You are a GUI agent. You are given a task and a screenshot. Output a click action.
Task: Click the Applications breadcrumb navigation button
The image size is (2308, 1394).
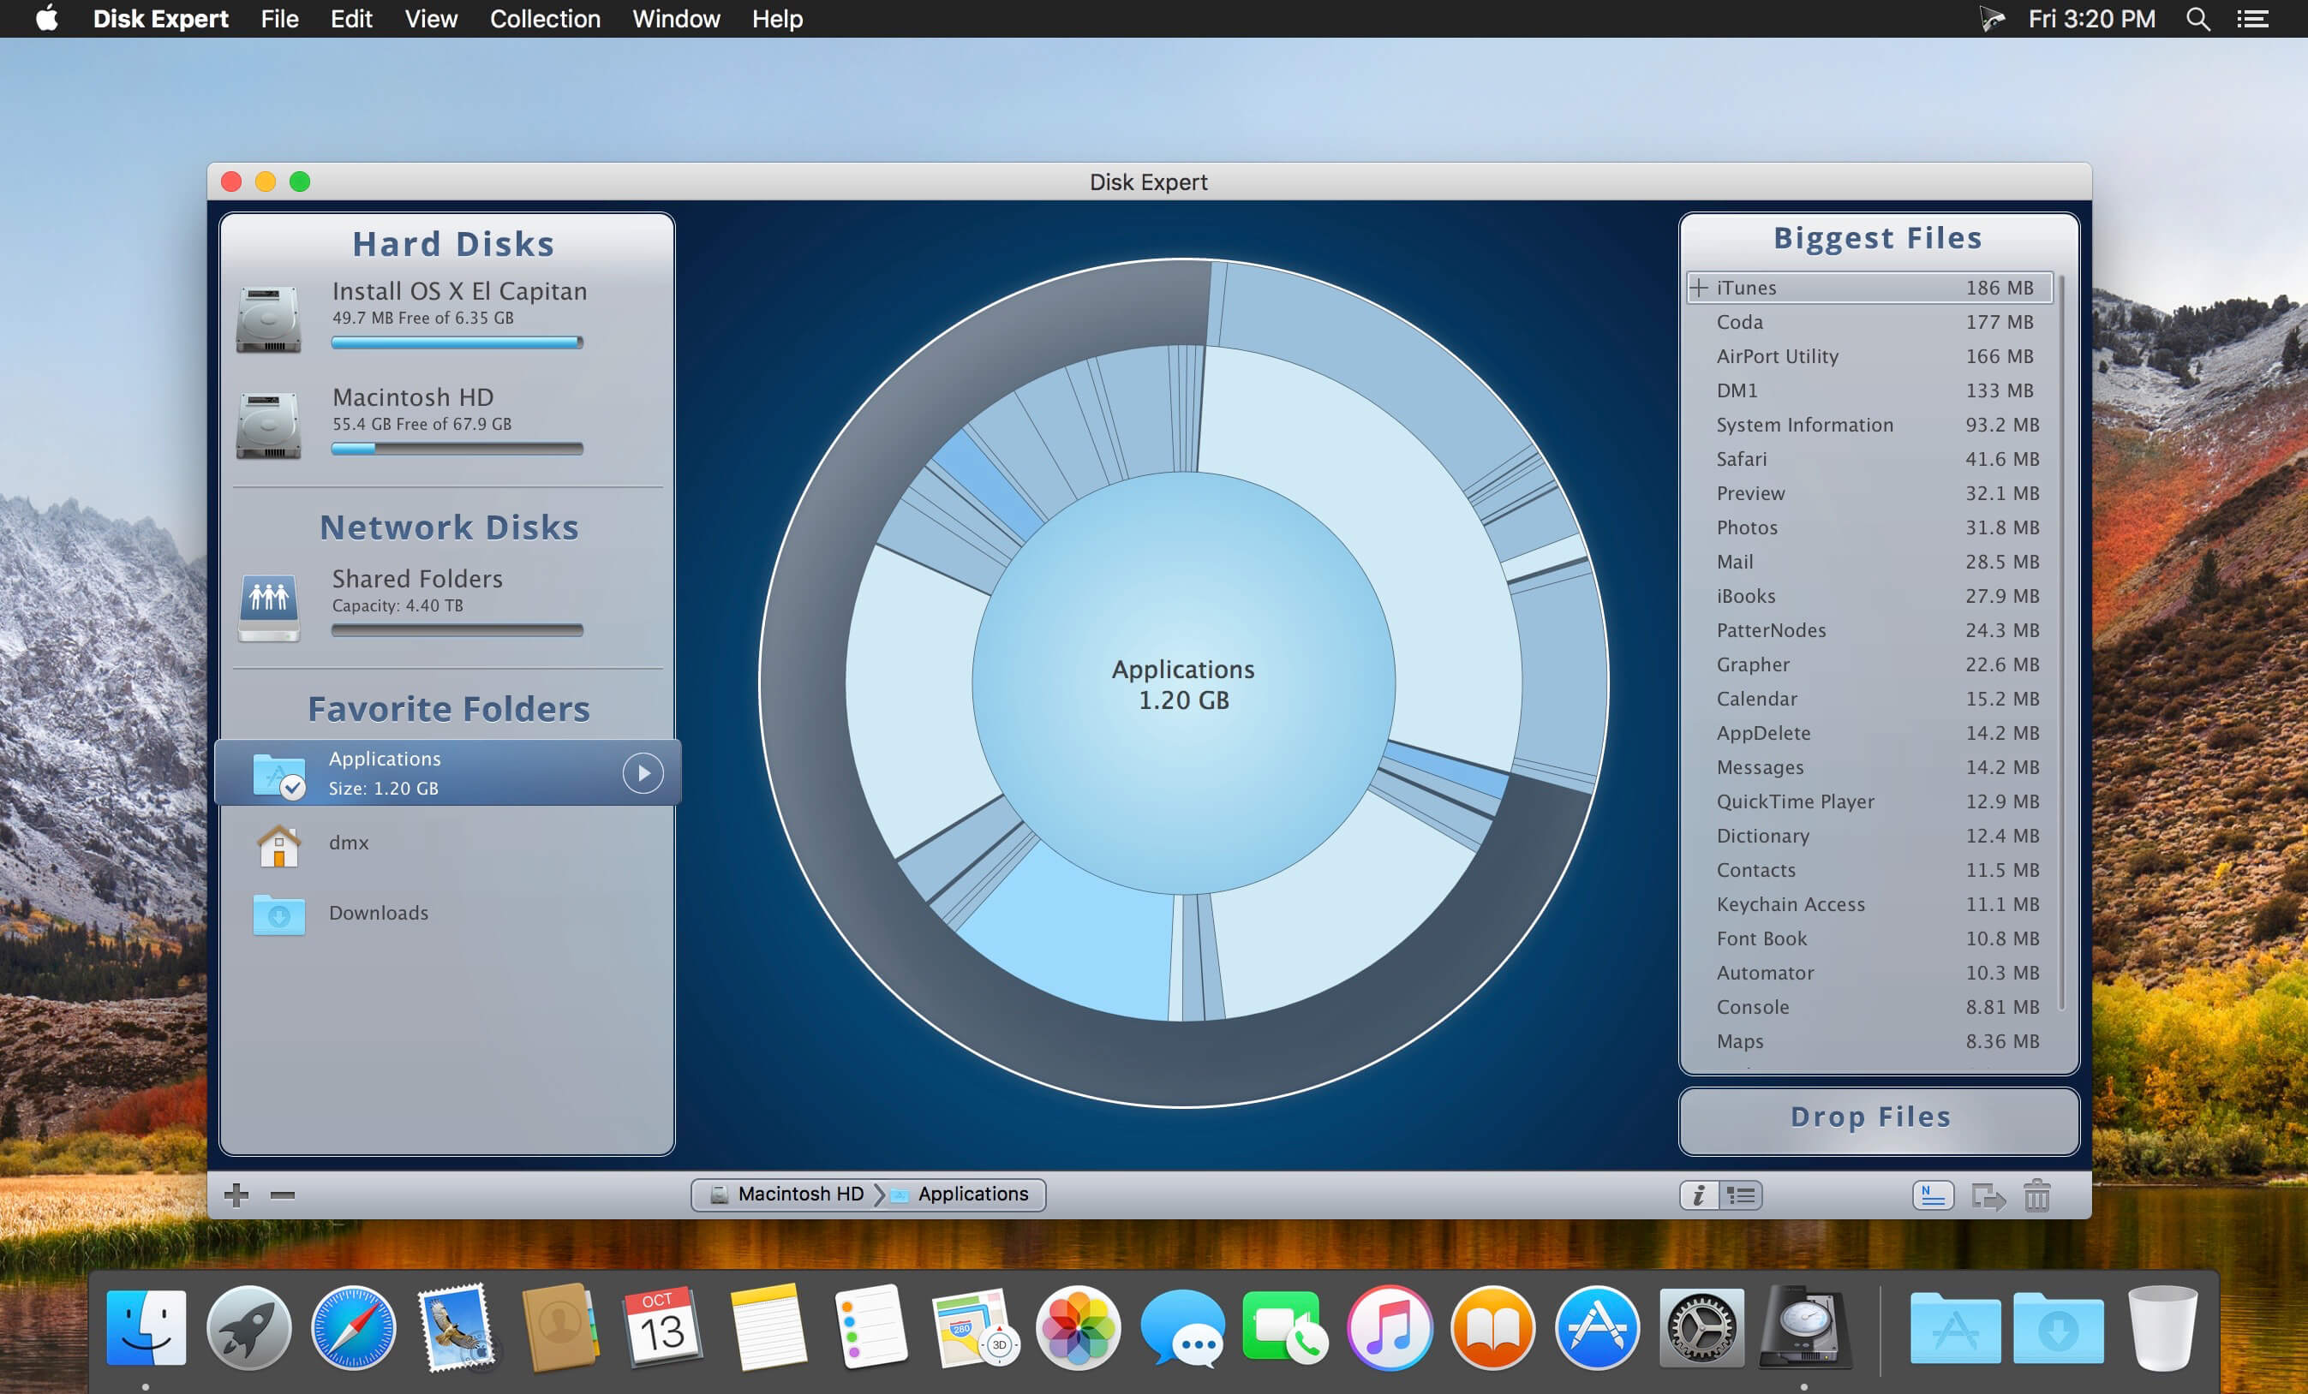[x=974, y=1194]
